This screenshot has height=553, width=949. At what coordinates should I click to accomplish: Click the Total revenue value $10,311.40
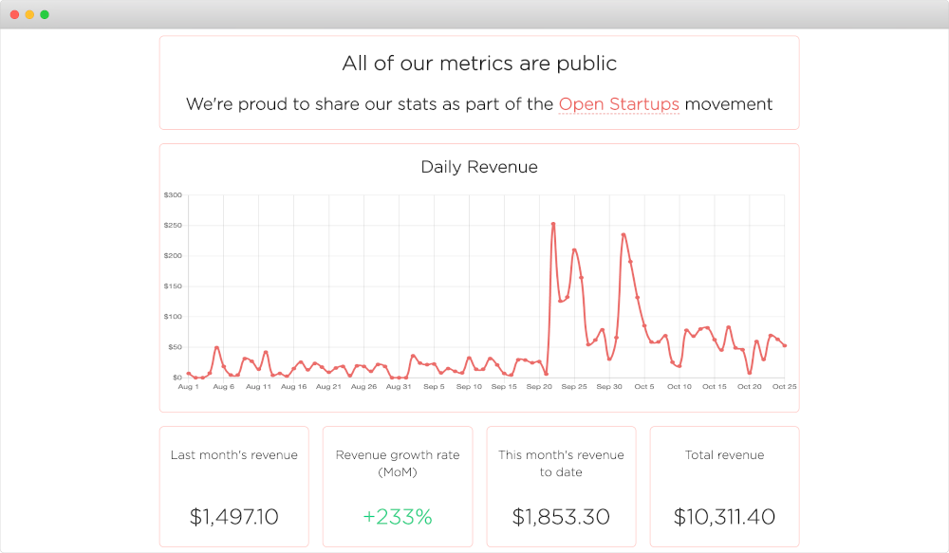724,517
